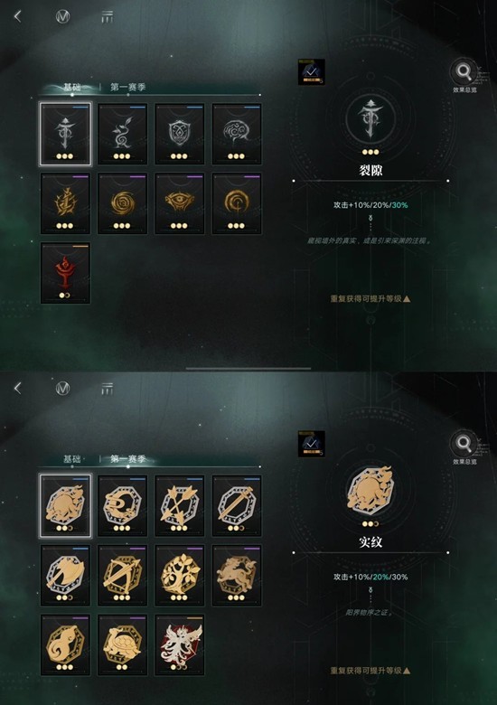
Task: Pick the red torch emblem card
Action: coord(65,273)
